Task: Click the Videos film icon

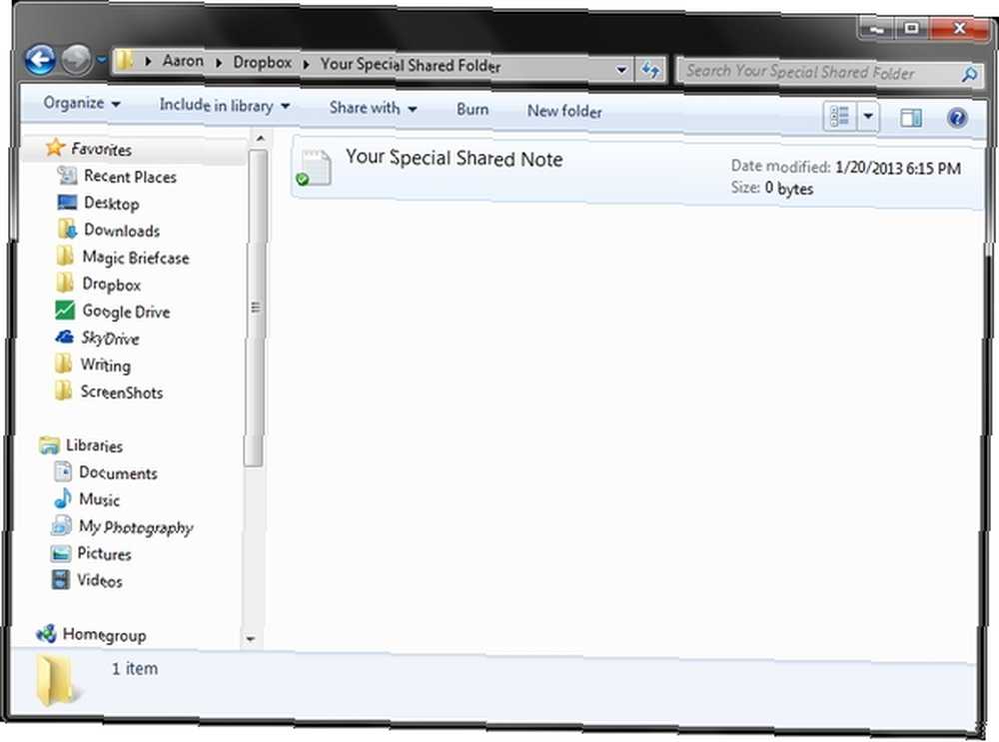Action: coord(61,579)
